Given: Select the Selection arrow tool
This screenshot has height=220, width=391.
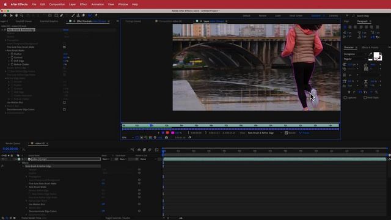Looking at the screenshot, I should pos(11,15).
